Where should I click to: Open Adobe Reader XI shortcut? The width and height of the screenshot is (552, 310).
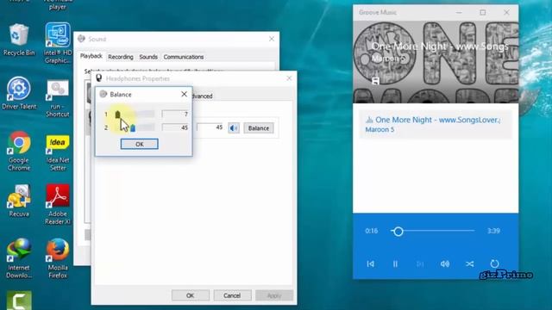(x=58, y=205)
